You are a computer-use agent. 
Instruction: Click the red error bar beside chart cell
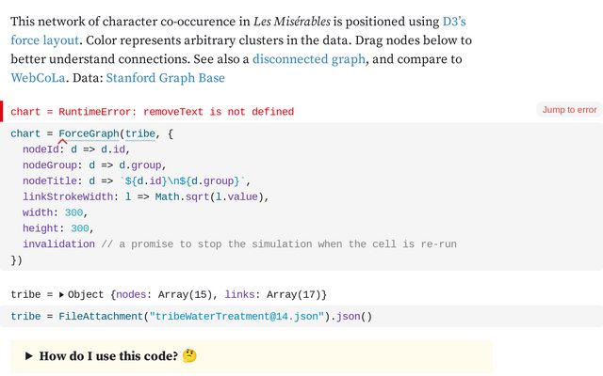coord(3,111)
